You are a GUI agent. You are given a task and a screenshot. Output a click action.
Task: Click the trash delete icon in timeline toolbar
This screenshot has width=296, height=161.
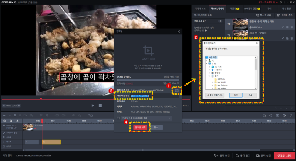tap(15, 115)
